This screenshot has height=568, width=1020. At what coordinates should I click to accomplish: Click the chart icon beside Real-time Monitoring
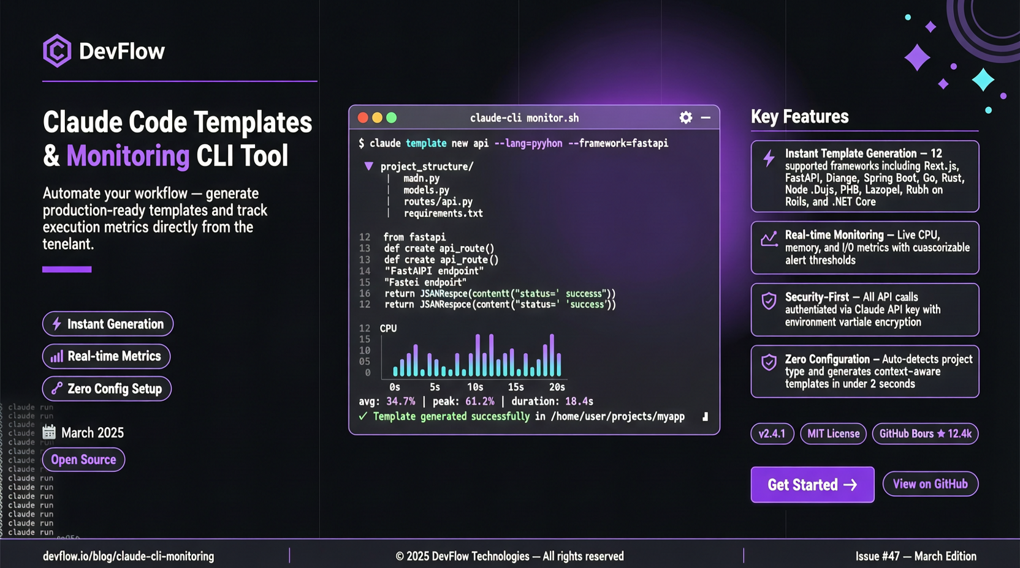coord(768,240)
